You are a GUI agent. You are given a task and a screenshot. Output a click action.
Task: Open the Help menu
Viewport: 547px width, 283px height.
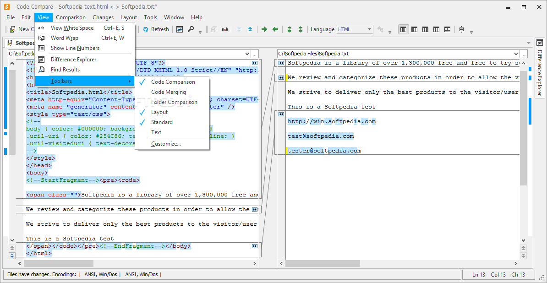[197, 17]
